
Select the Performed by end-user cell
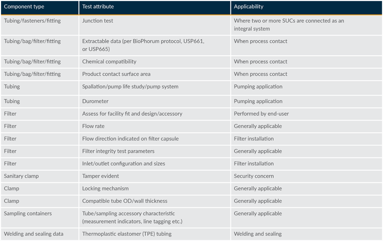(x=261, y=114)
